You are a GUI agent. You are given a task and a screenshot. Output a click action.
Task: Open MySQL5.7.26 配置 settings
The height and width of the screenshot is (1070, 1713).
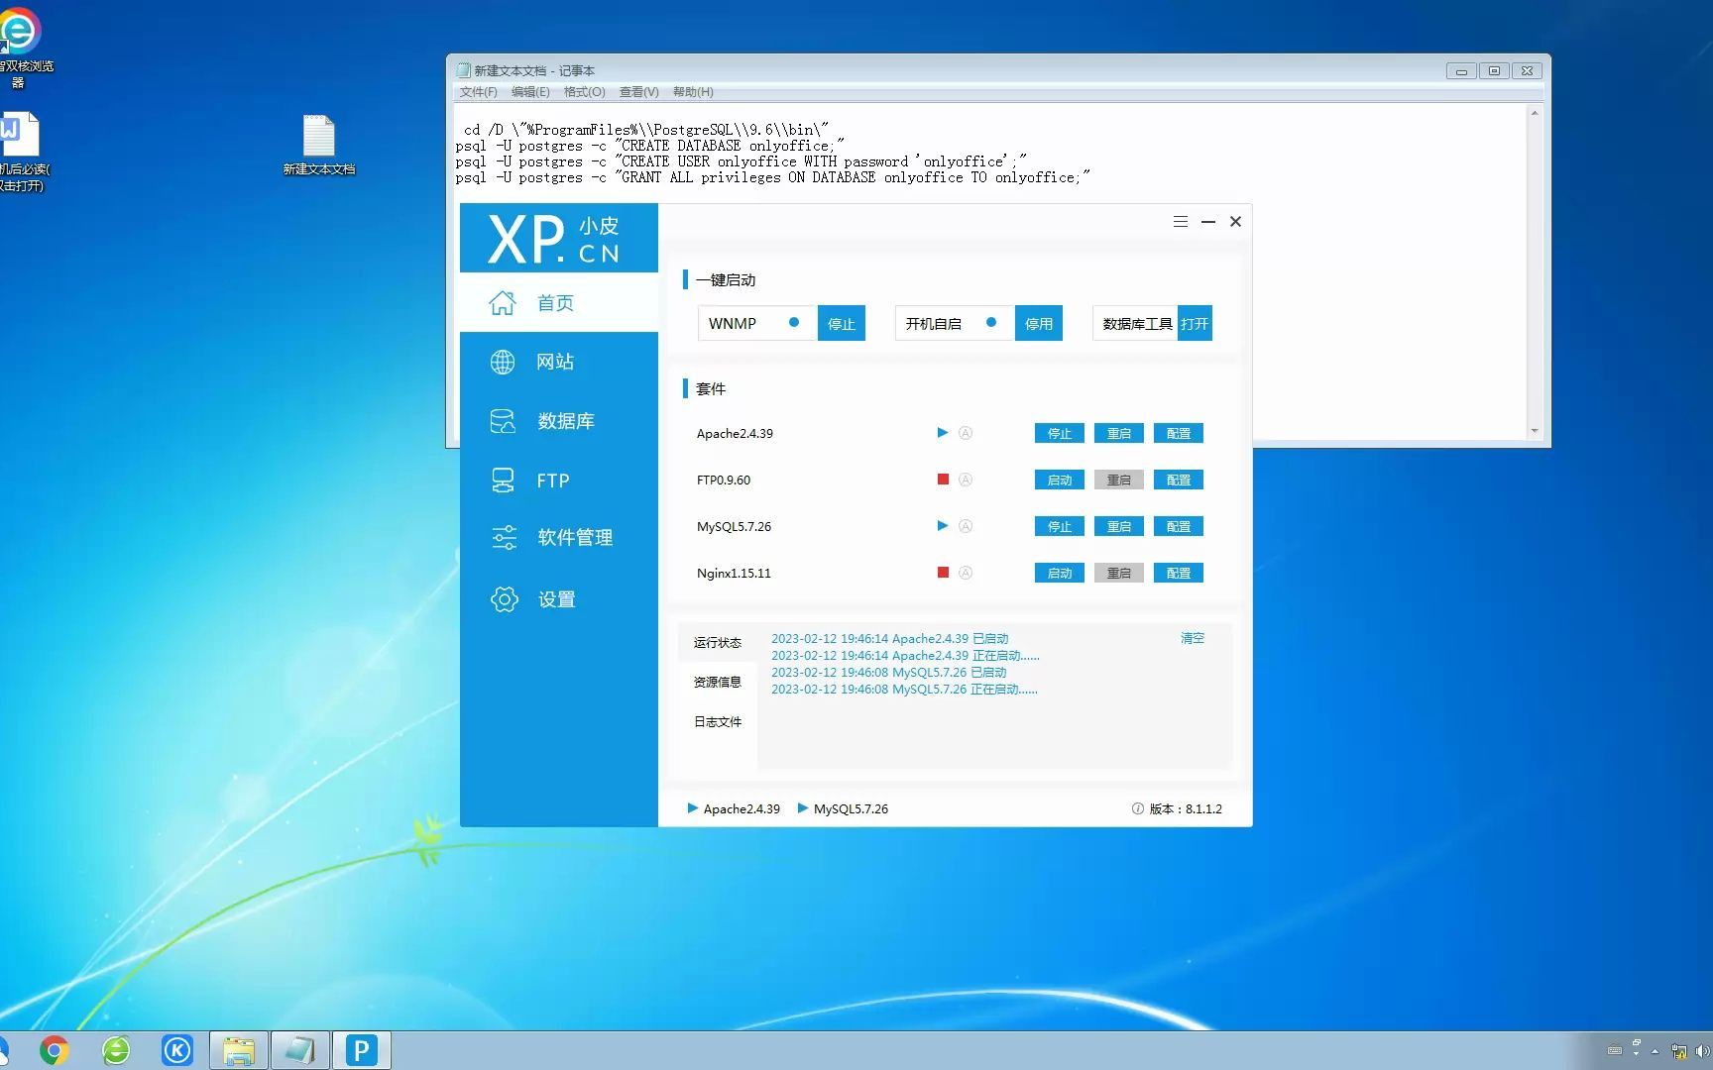[1178, 526]
